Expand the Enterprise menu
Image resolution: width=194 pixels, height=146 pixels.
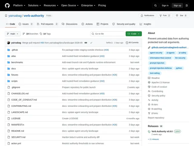pyautogui.click(x=88, y=5)
